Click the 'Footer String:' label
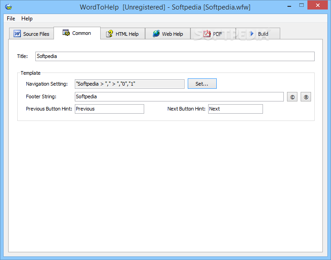 (x=41, y=96)
